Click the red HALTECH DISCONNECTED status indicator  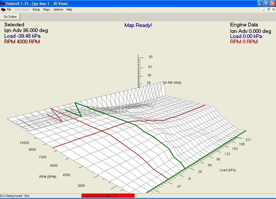[x=108, y=196]
